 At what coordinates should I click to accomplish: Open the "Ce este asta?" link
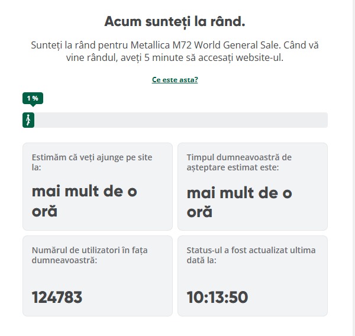[x=175, y=80]
